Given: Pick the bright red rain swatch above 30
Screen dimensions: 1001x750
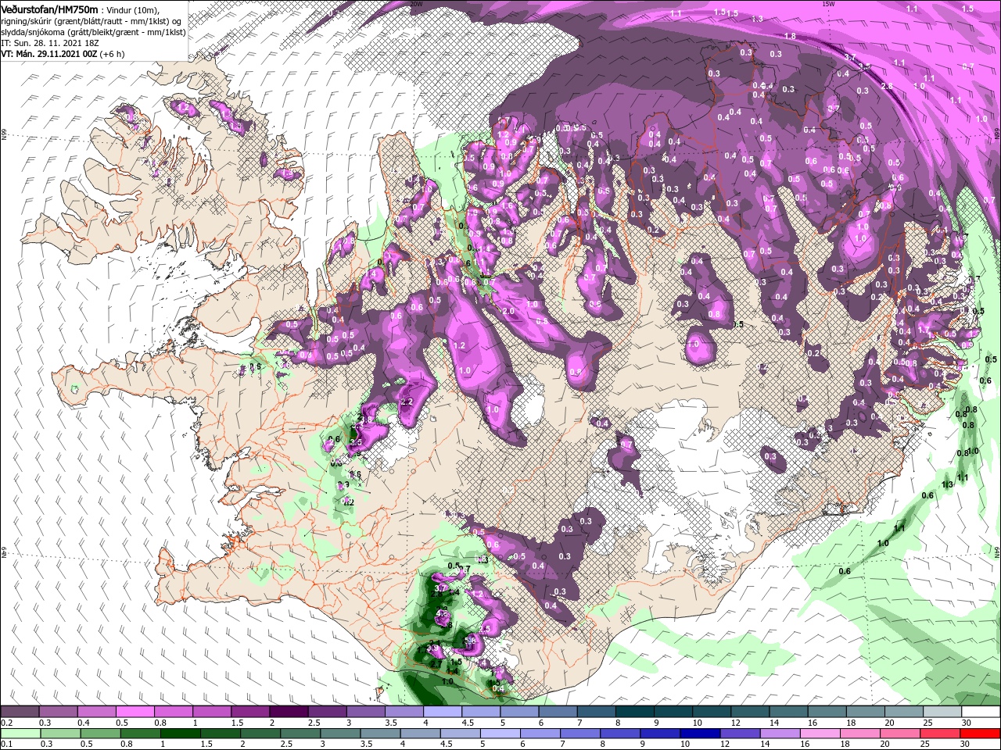Looking at the screenshot, I should pos(981,734).
